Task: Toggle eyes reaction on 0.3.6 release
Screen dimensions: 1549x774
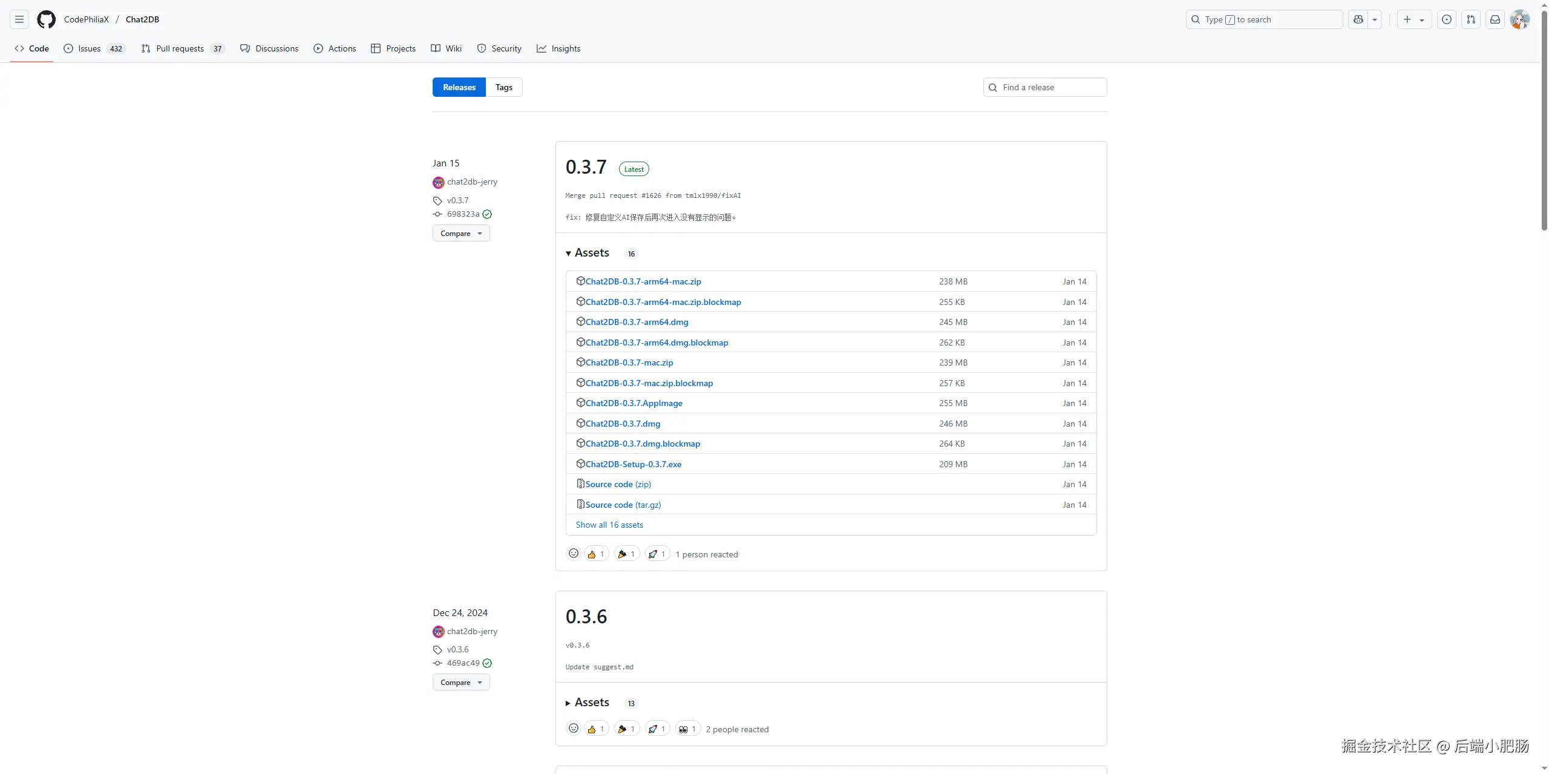Action: point(687,729)
